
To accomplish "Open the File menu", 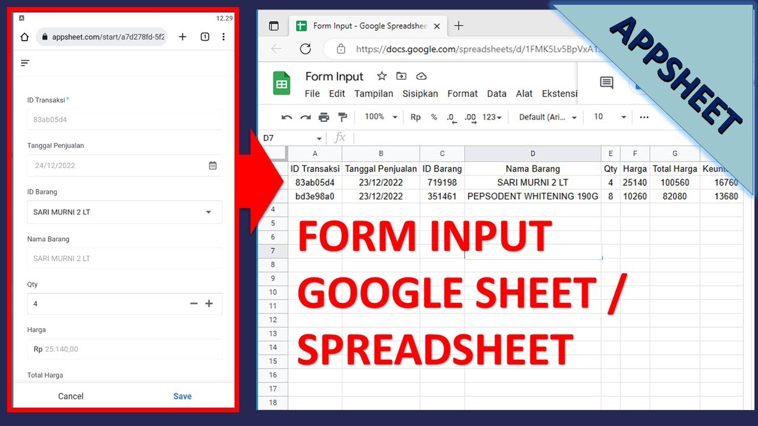I will point(312,93).
